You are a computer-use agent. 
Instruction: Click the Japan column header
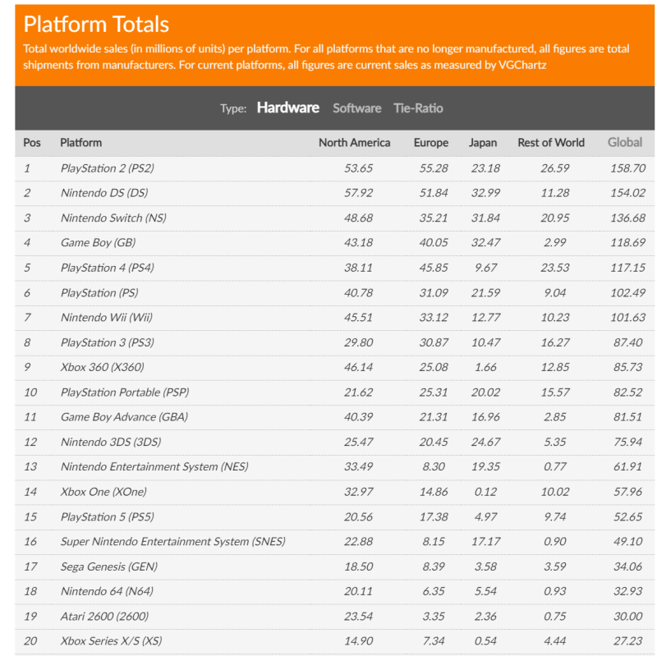click(x=482, y=142)
